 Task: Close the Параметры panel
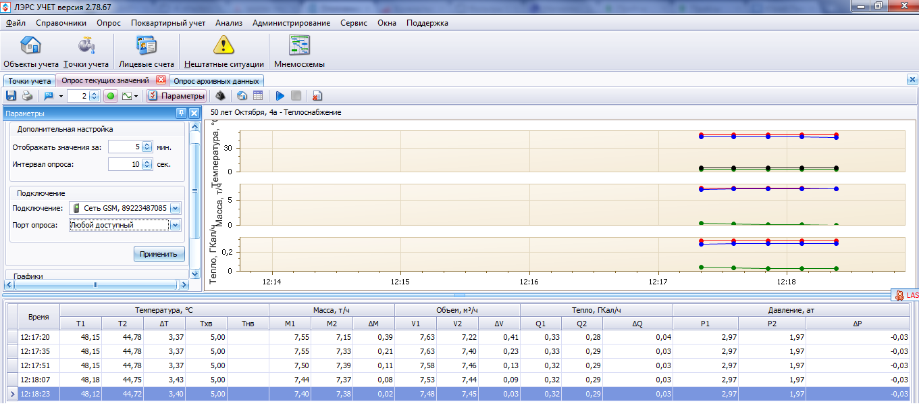point(194,113)
